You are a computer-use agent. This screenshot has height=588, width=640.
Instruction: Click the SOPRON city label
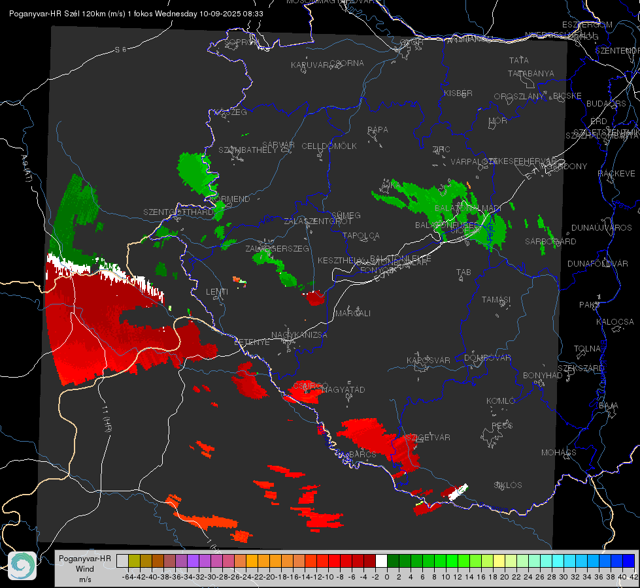[242, 42]
